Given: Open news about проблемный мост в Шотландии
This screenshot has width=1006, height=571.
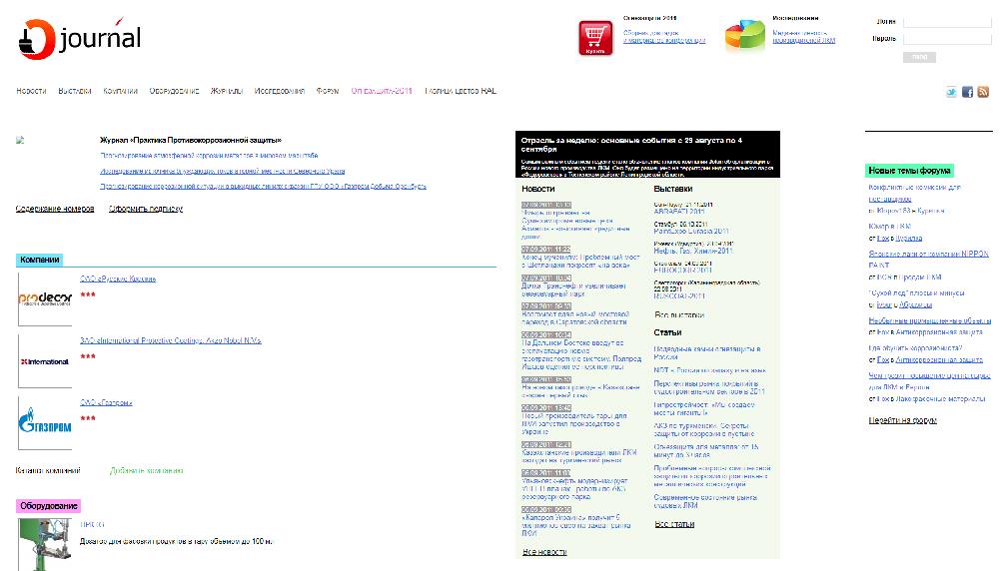Looking at the screenshot, I should (x=580, y=261).
